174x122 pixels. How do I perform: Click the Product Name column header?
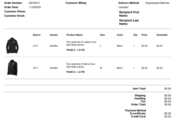(x=75, y=35)
